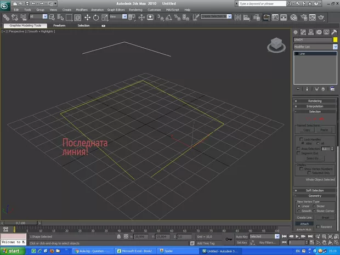Click the Auto Key button
This screenshot has height=255, width=340.
(x=242, y=236)
